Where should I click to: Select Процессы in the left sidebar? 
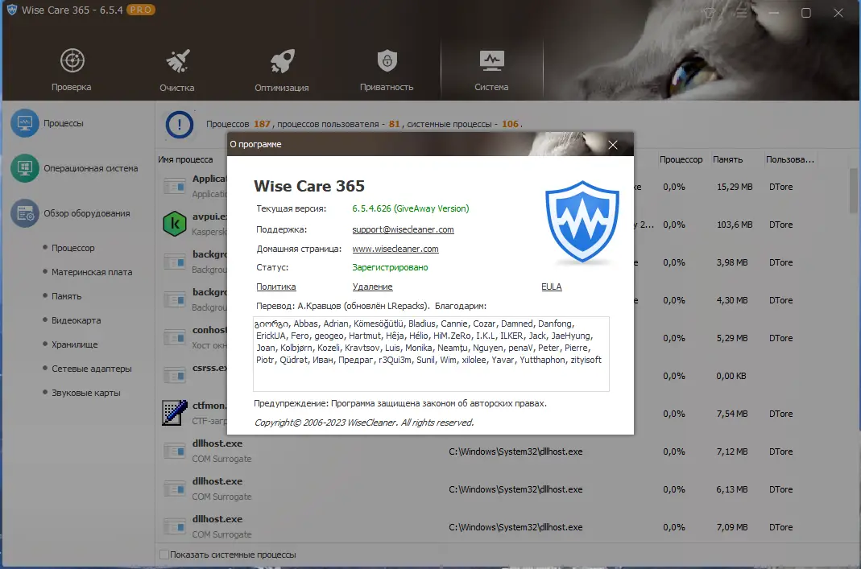click(48, 123)
